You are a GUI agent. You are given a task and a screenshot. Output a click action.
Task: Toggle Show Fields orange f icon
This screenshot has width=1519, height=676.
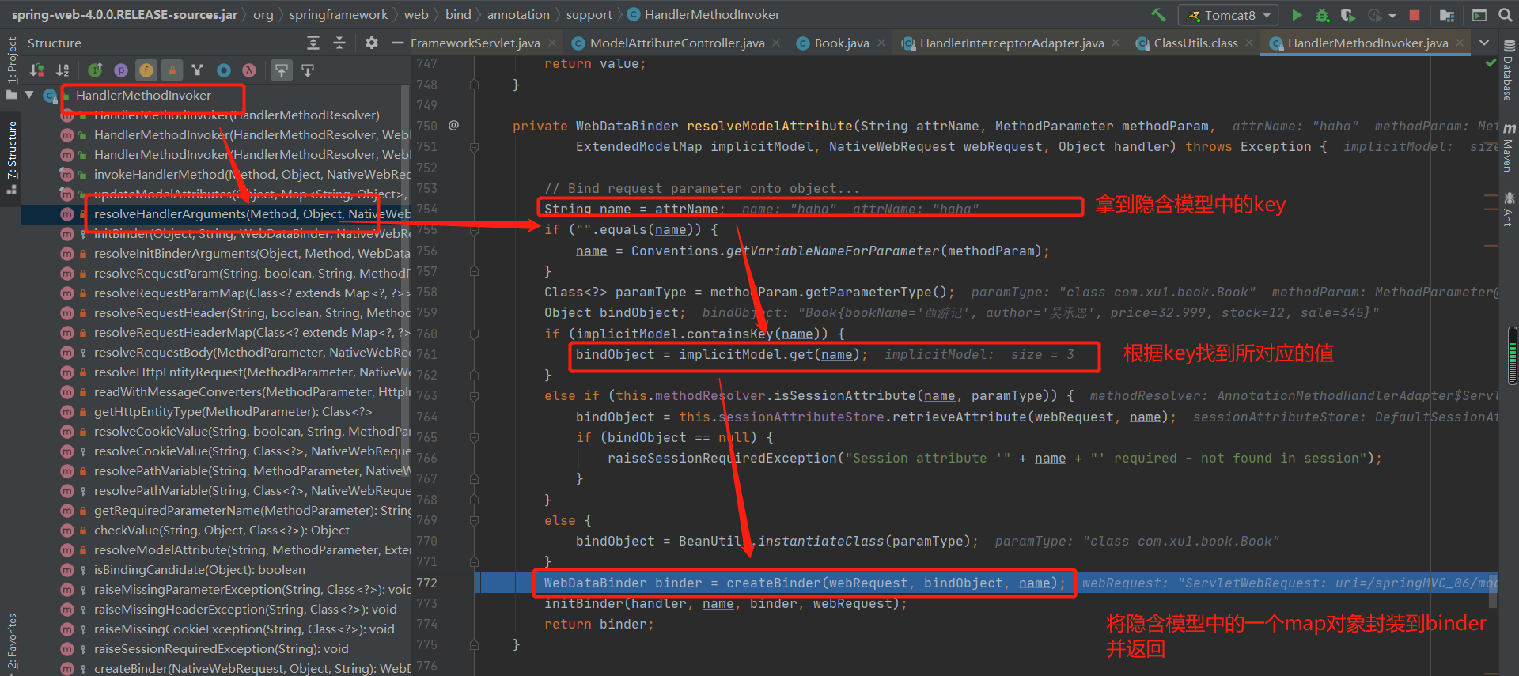tap(146, 70)
